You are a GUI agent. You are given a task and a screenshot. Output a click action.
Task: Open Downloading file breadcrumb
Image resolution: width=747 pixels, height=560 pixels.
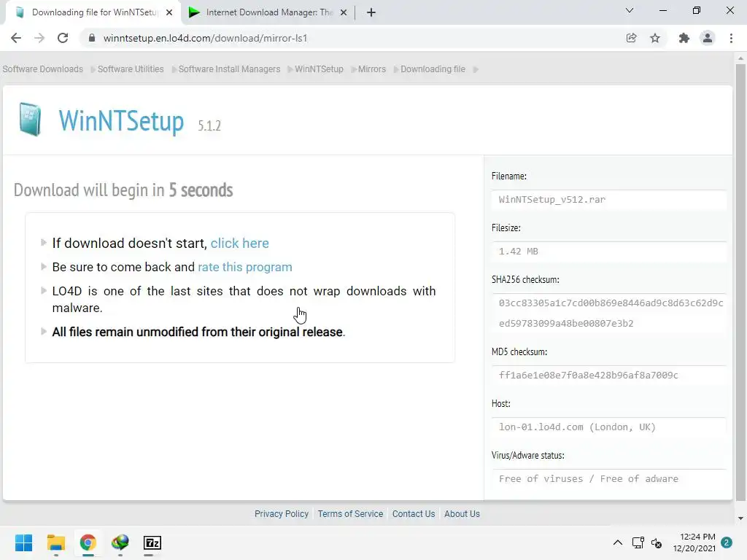(x=433, y=69)
